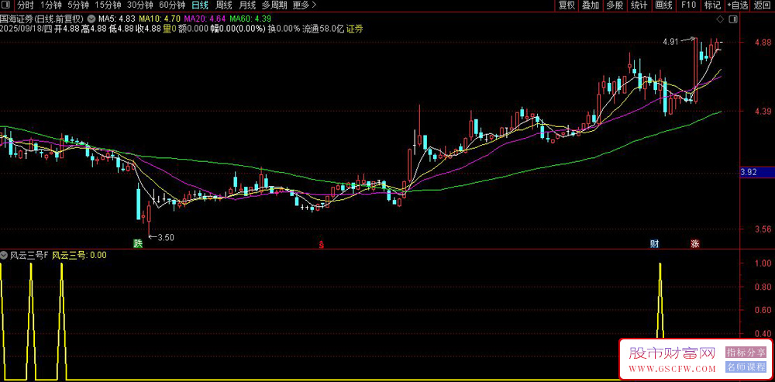Click the stock title 国海证券(日线,前复权)
The width and height of the screenshot is (775, 382).
[x=43, y=19]
